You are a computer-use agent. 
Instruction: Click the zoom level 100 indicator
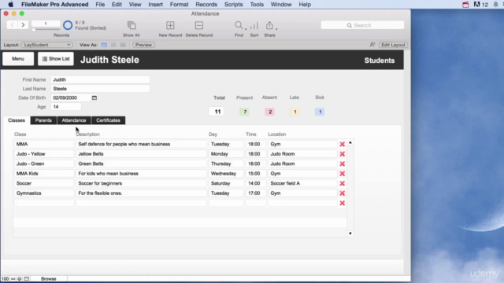[6, 279]
